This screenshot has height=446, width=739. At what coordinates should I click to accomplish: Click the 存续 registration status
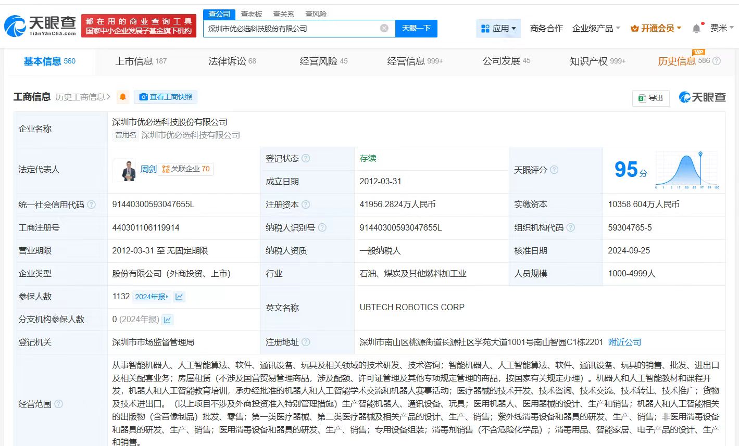pyautogui.click(x=368, y=158)
